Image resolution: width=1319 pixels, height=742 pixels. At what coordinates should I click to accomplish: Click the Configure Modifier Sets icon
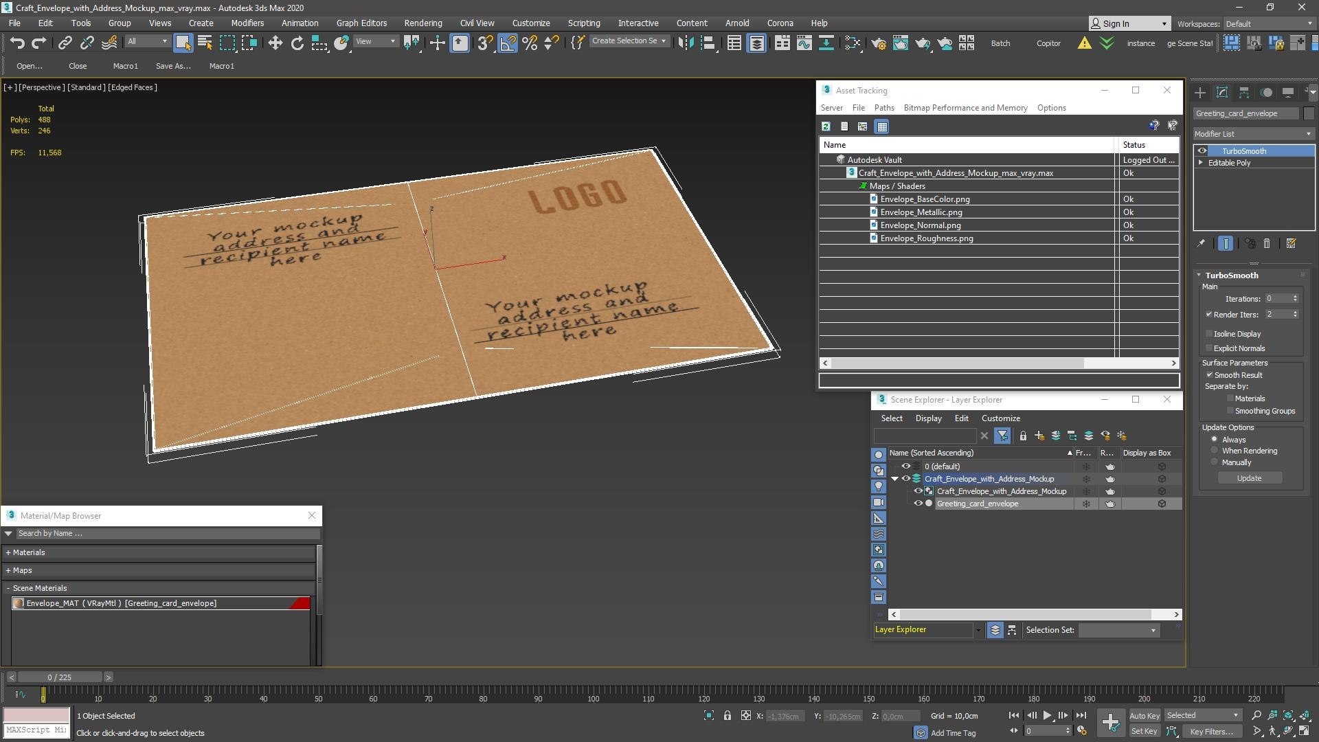pyautogui.click(x=1291, y=243)
